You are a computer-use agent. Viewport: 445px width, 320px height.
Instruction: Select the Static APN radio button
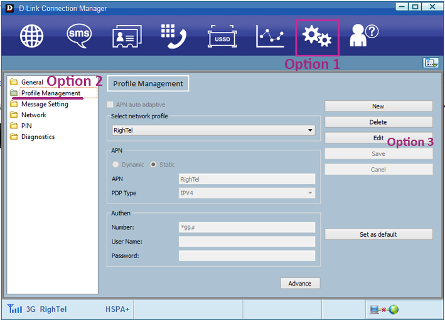[153, 165]
